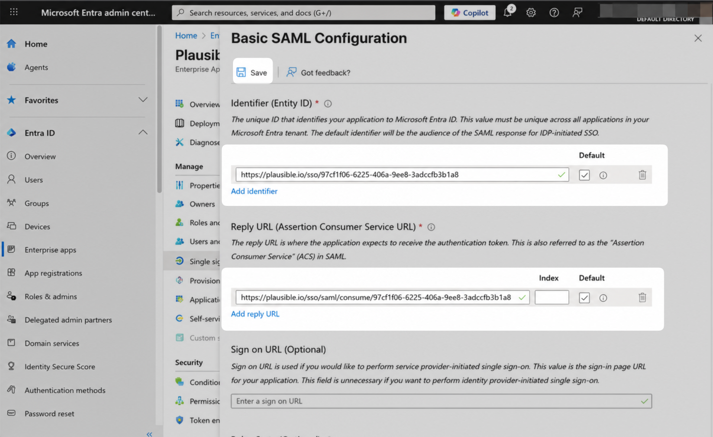The width and height of the screenshot is (713, 437).
Task: Open Provisioning blade item
Action: [197, 280]
